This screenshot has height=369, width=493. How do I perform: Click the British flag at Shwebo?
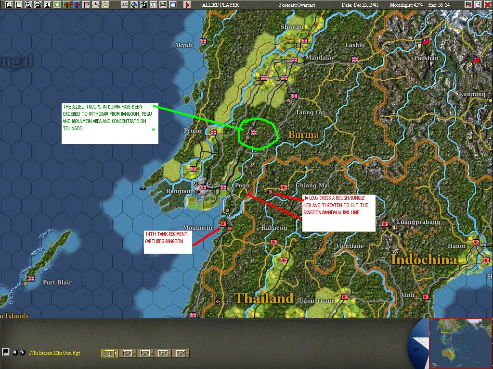(x=304, y=41)
